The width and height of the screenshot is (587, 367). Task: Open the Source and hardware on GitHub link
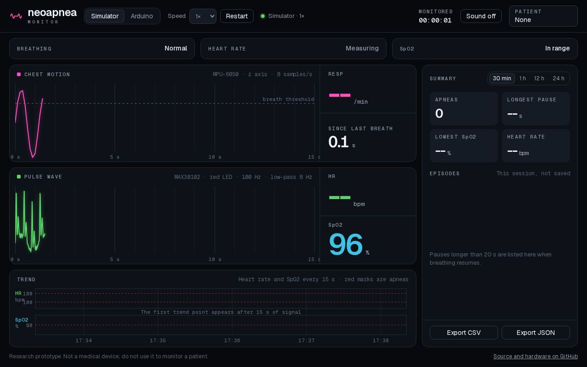pyautogui.click(x=536, y=356)
